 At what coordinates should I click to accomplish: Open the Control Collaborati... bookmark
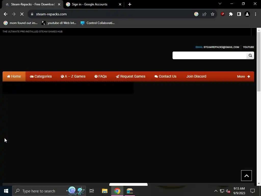pos(98,23)
